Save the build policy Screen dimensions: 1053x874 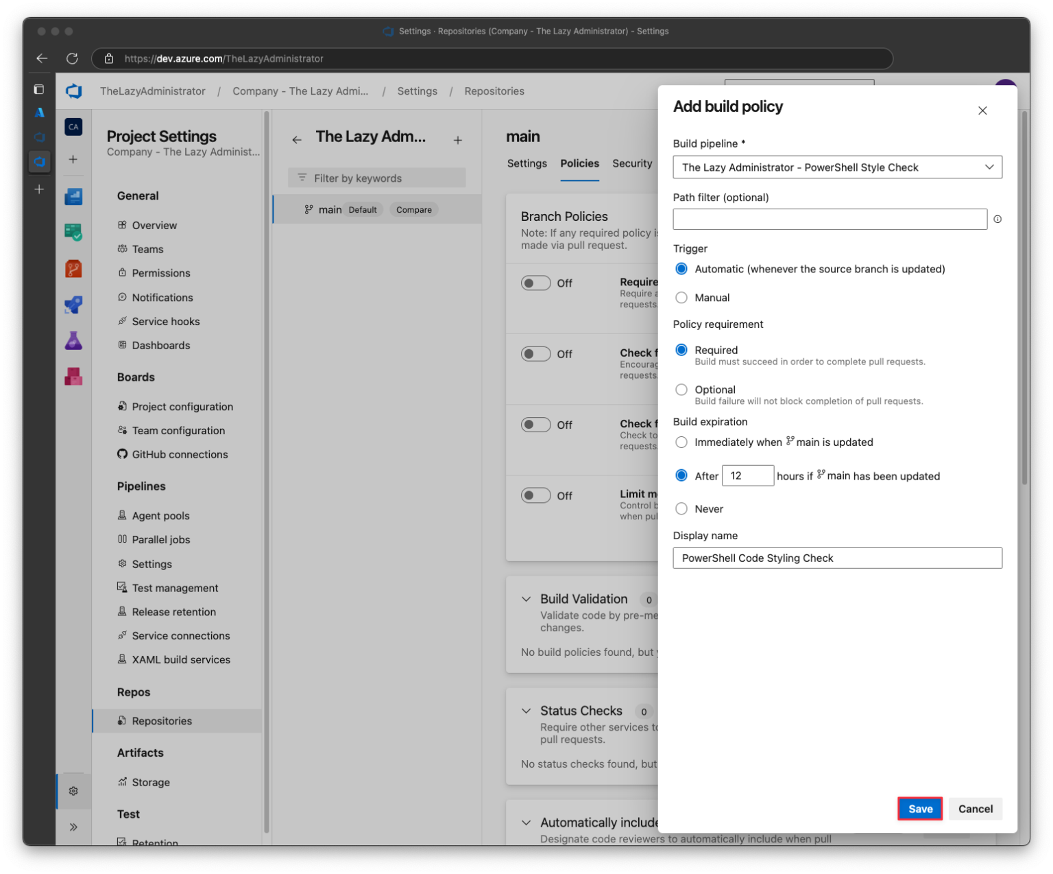click(x=920, y=809)
